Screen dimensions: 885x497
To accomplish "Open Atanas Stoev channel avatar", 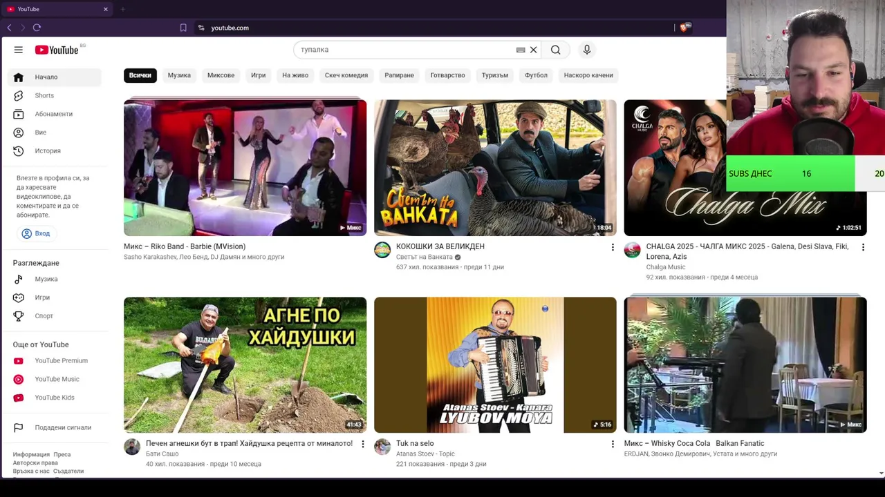I will coord(382,447).
